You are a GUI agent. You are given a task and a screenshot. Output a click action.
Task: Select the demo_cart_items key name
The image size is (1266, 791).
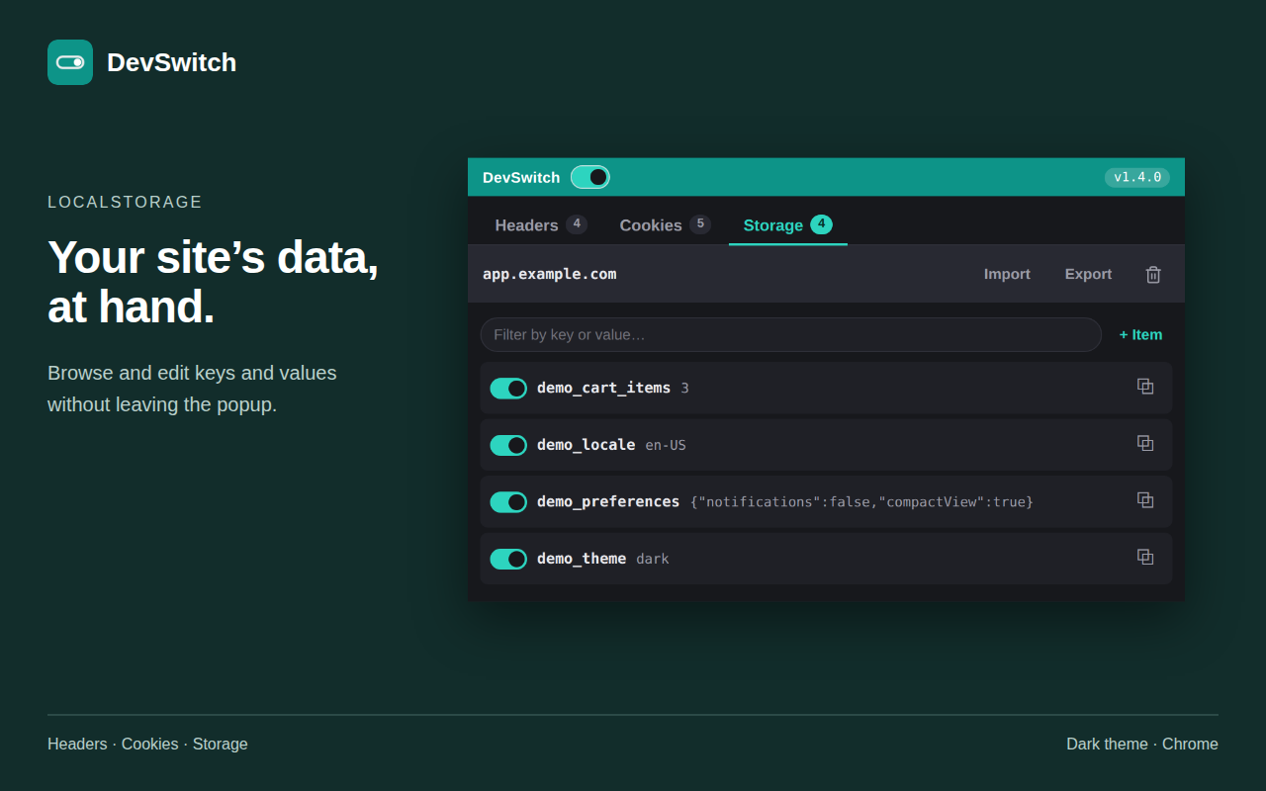pos(603,388)
